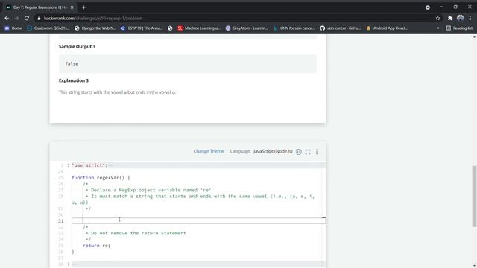Viewport: 477px width, 268px height.
Task: Click the browser back arrow
Action: (7, 18)
